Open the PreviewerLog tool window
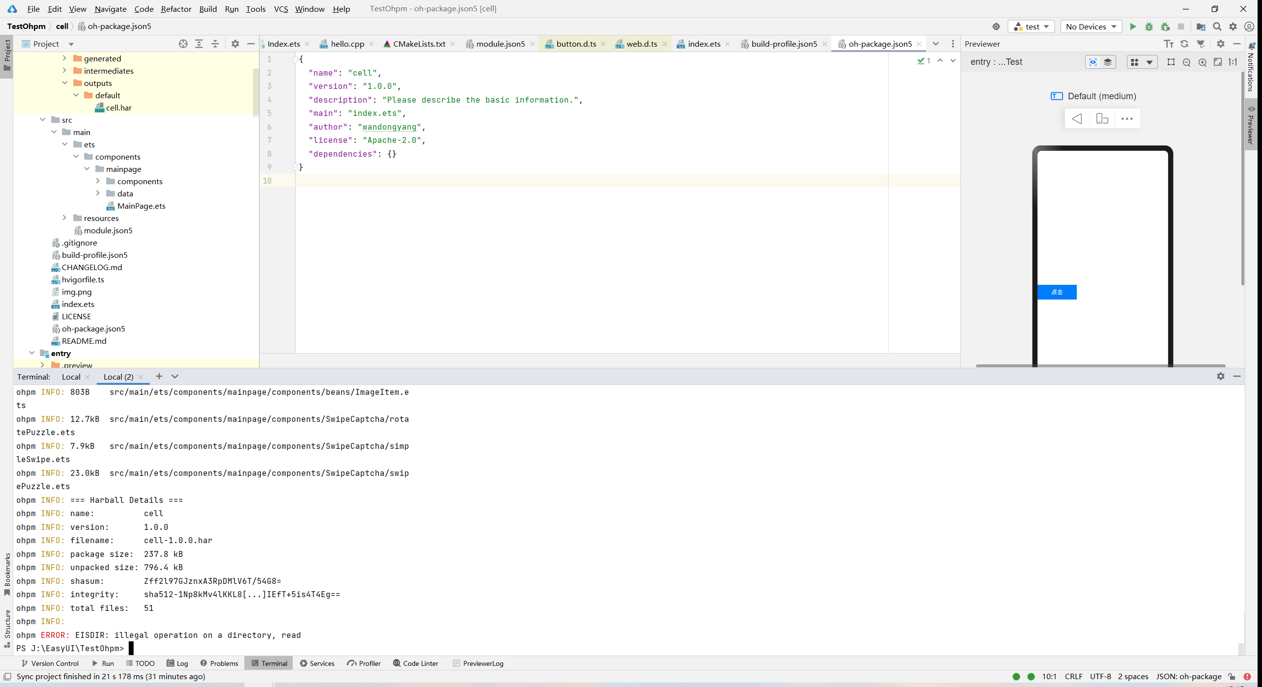Image resolution: width=1262 pixels, height=687 pixels. [477, 663]
